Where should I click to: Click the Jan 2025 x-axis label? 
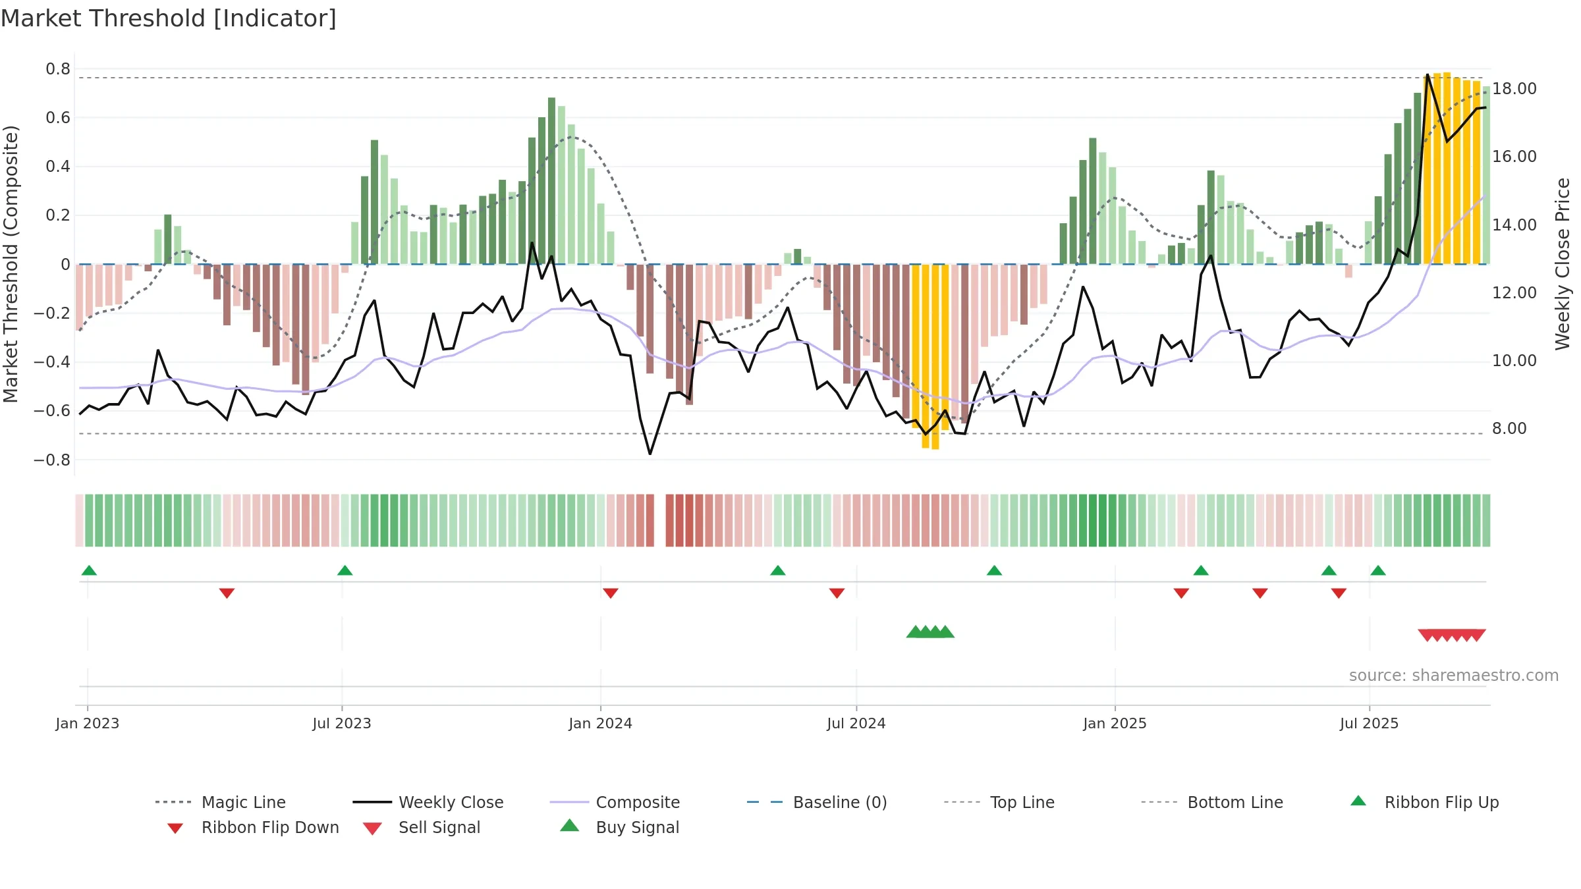coord(1115,724)
